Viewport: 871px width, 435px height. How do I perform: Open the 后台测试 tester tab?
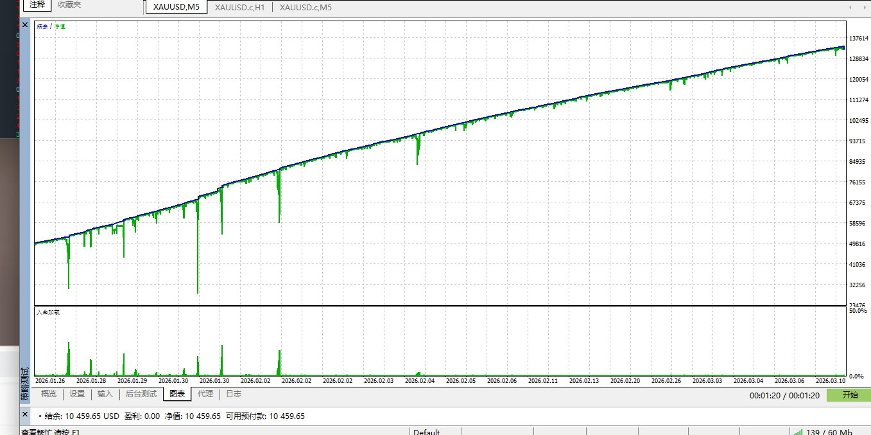pos(141,394)
